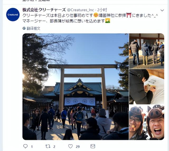Open the boar hat selfie photo
169x151 pixels.
tap(147, 122)
